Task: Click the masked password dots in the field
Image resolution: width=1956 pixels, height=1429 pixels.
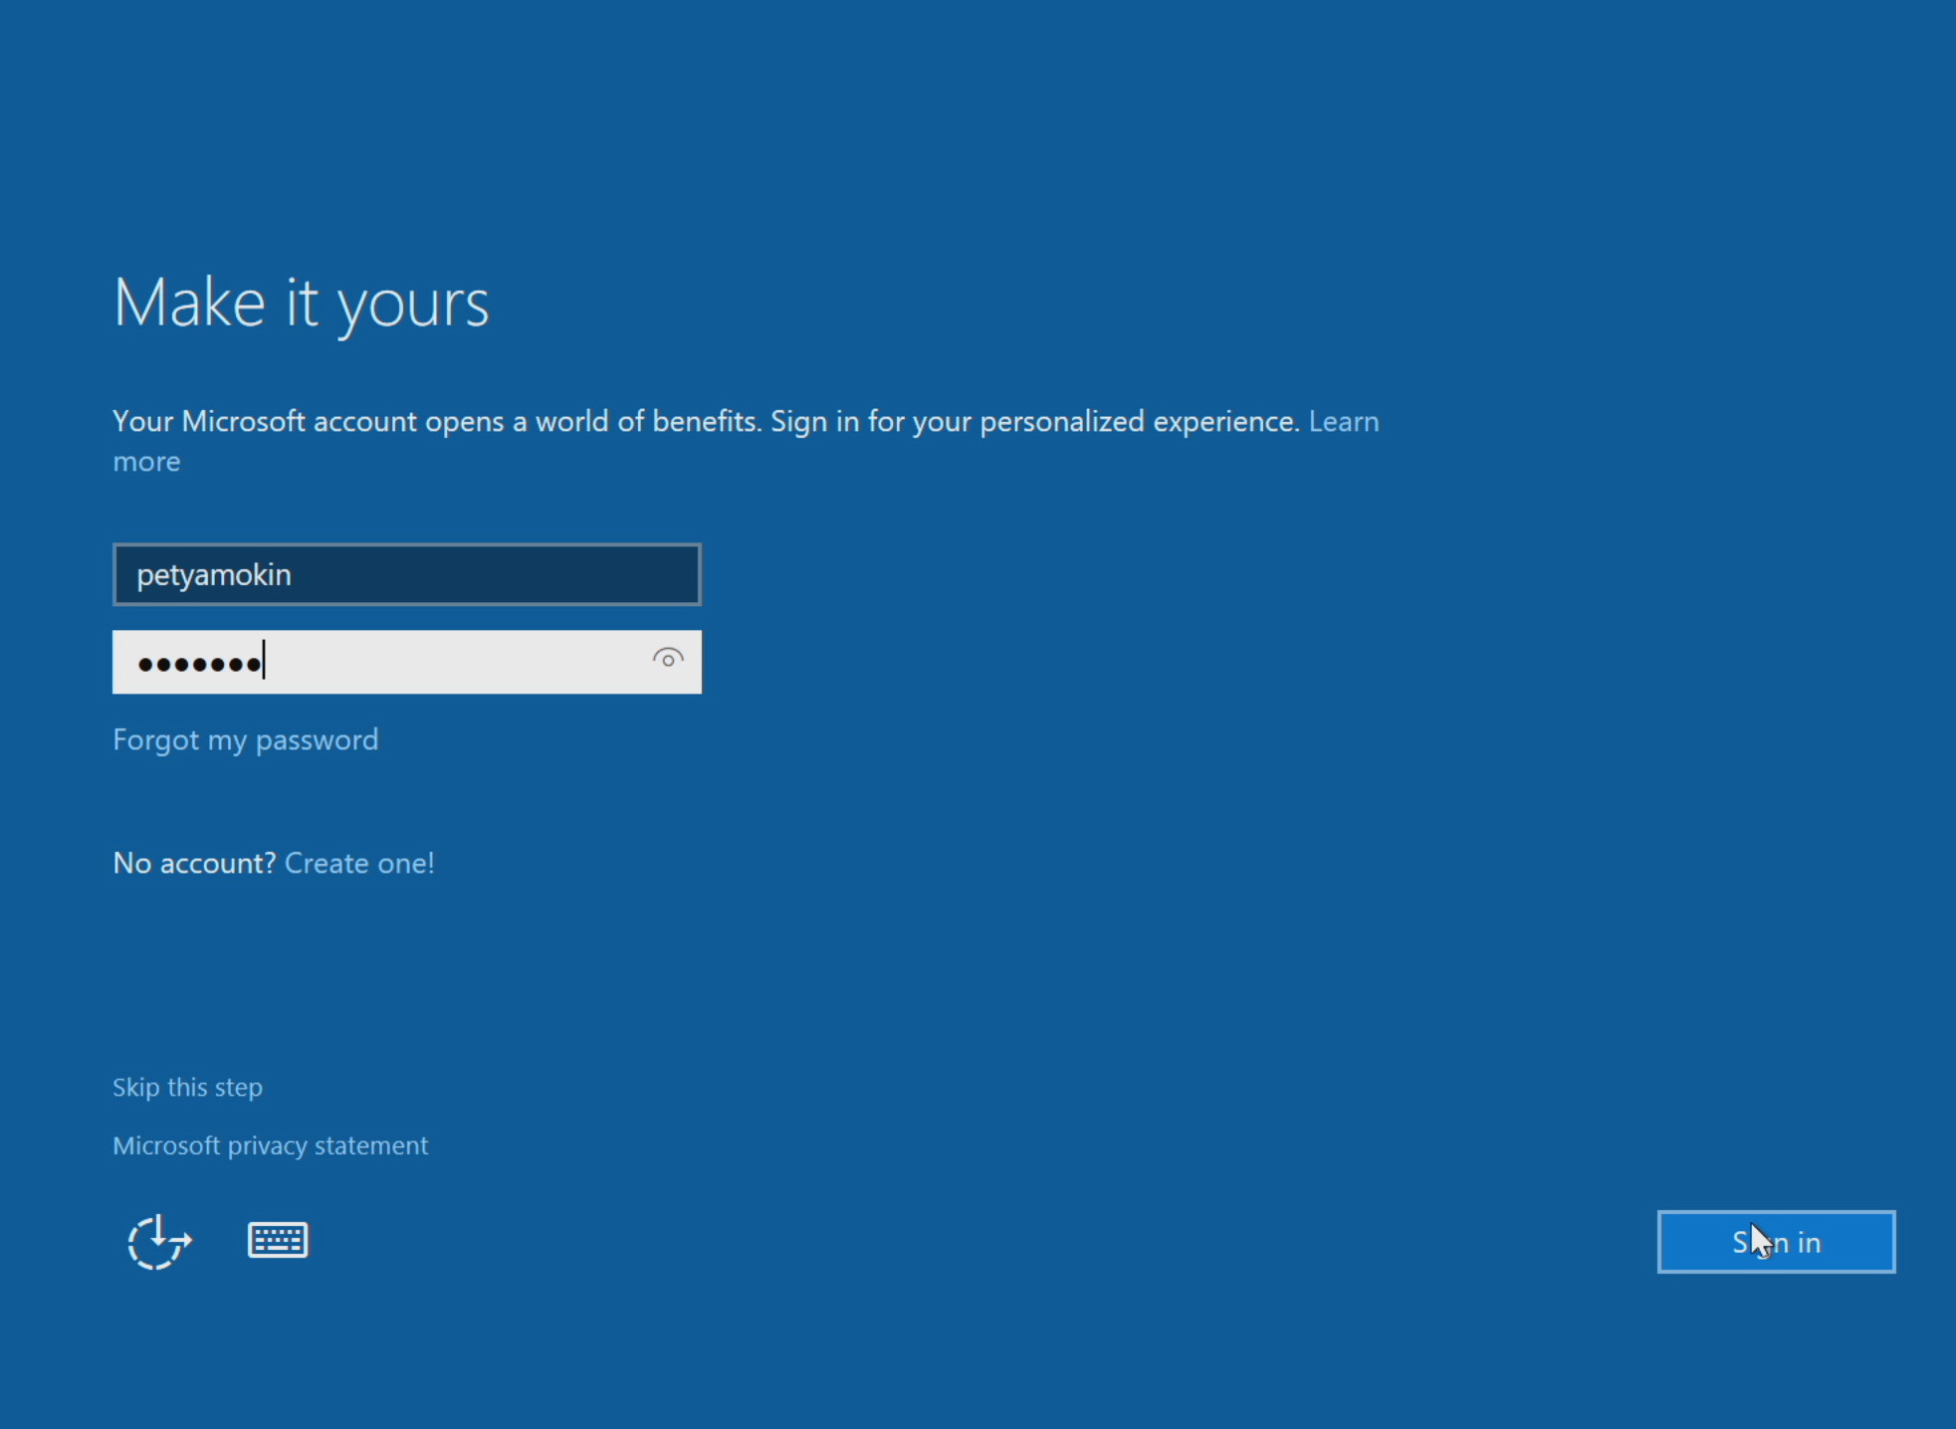Action: 199,664
